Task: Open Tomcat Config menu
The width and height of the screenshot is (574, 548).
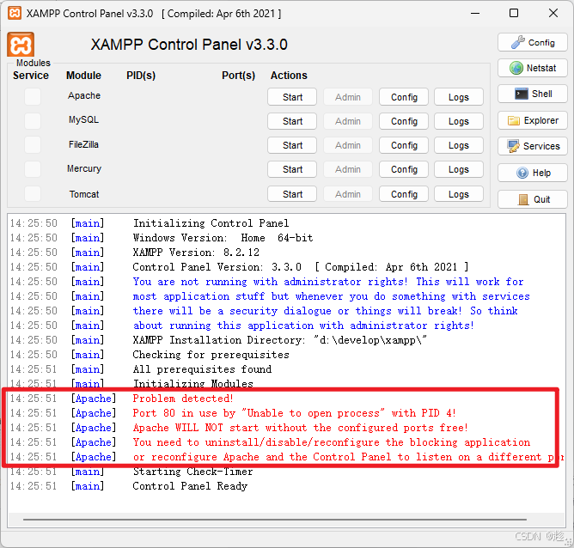Action: tap(404, 194)
